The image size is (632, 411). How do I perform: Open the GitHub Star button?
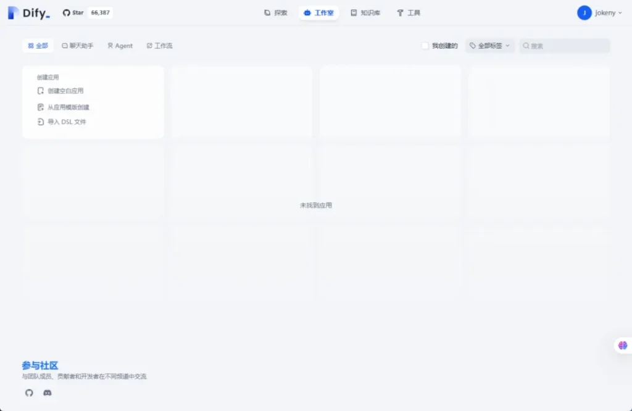coord(73,13)
